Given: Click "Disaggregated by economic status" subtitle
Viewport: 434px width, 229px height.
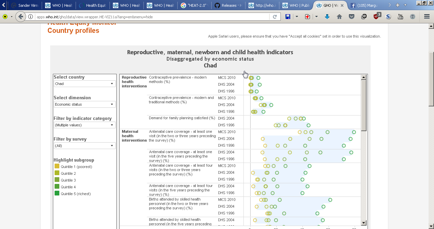Looking at the screenshot, I should (210, 59).
